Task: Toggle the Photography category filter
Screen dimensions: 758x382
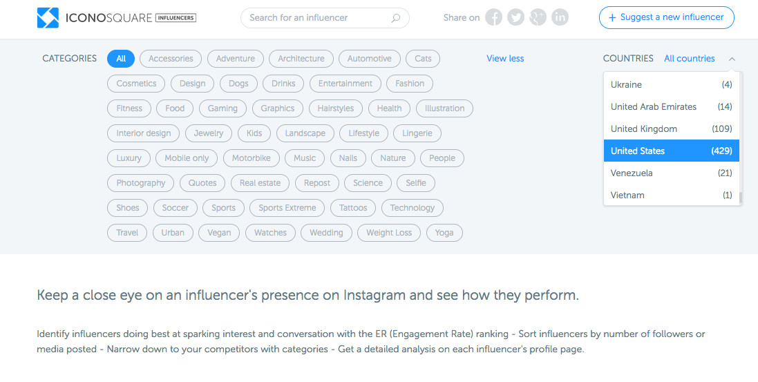Action: (x=141, y=183)
